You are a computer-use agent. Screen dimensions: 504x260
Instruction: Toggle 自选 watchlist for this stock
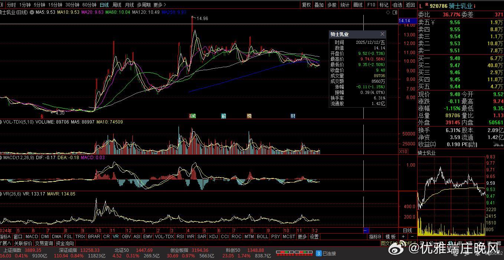[397, 5]
